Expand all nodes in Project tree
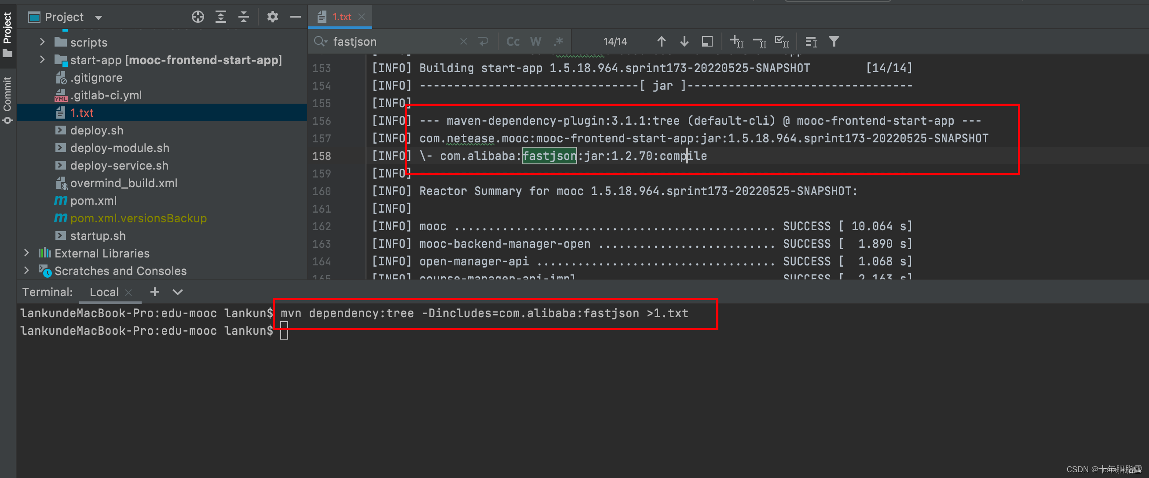 (x=220, y=17)
